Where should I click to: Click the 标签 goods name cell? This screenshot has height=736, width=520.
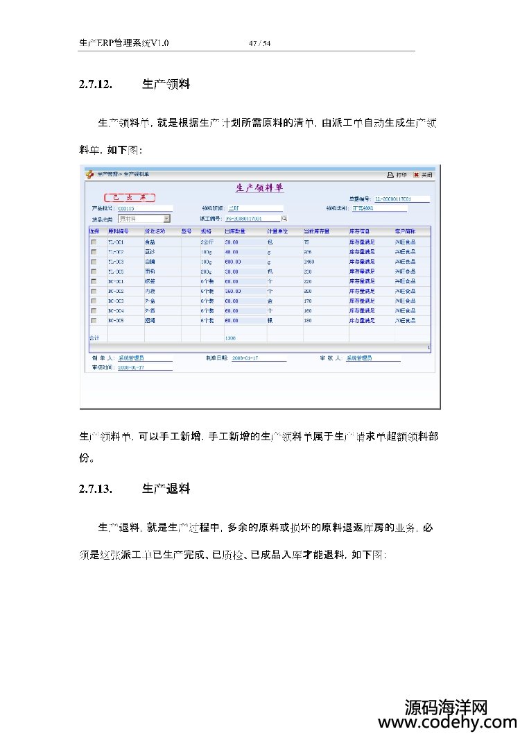[x=150, y=282]
